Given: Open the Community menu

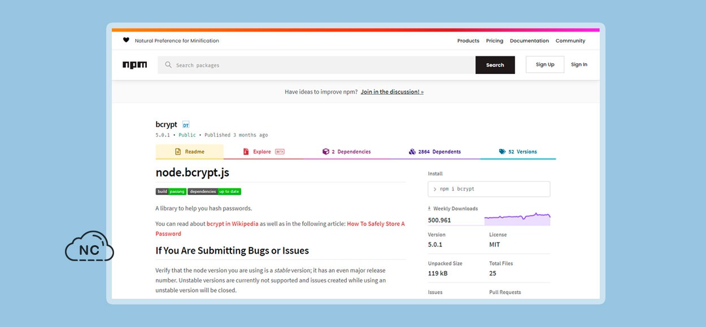Looking at the screenshot, I should (570, 41).
